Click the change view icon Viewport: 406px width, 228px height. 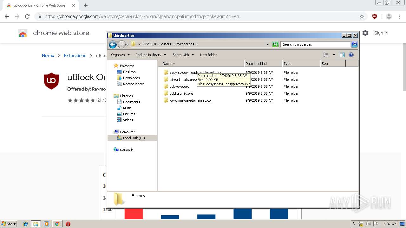click(x=326, y=55)
